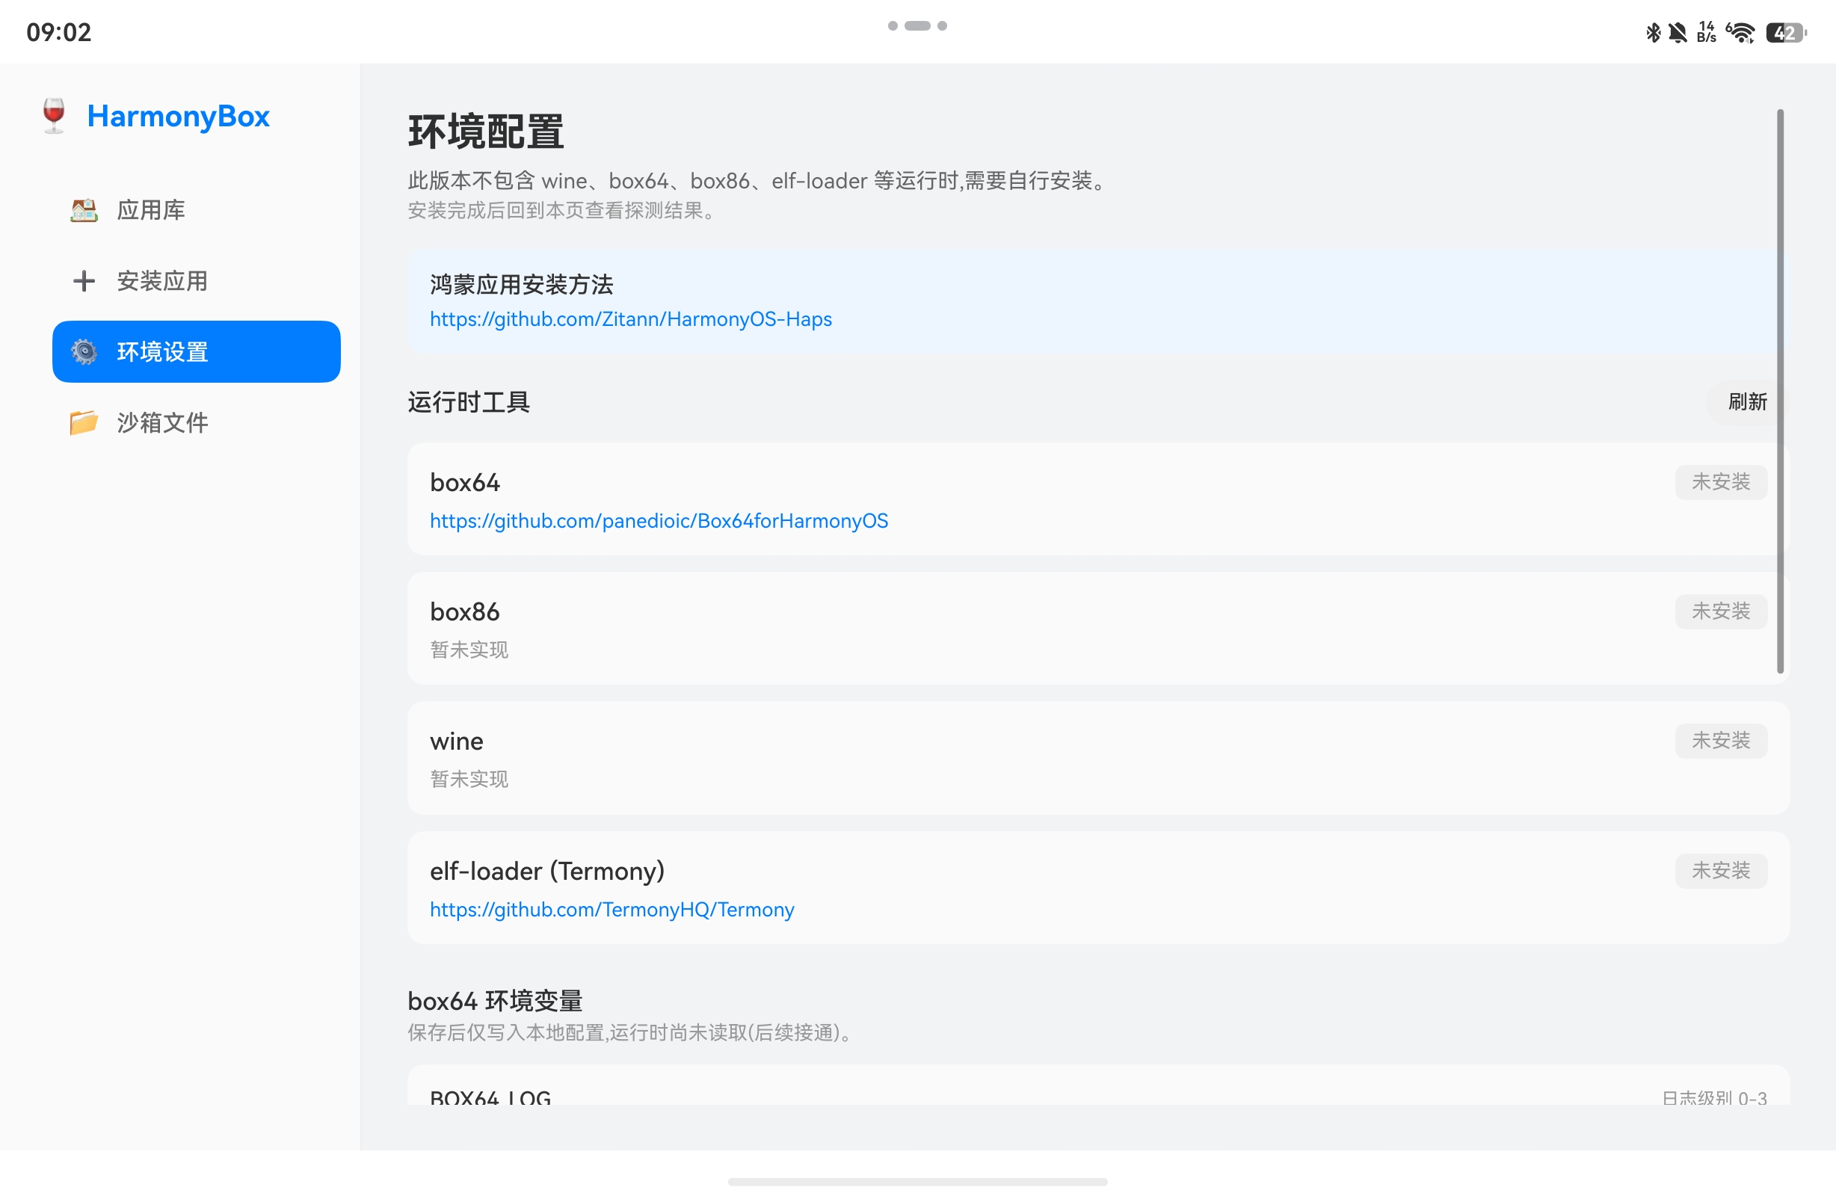Click 未安装 status badge for wine
This screenshot has width=1836, height=1196.
pos(1721,741)
